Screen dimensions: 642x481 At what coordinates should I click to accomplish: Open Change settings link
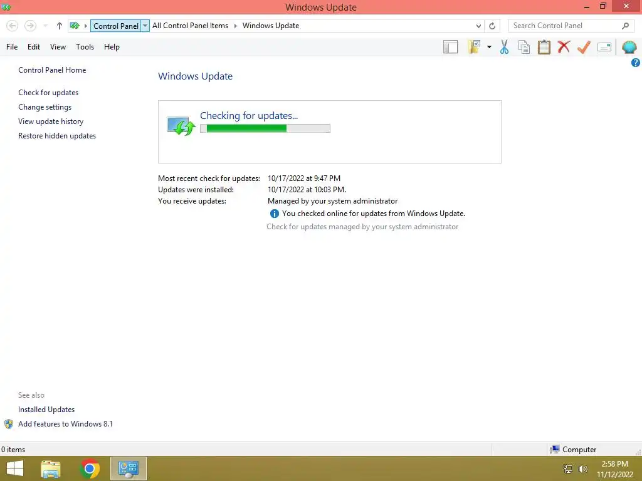pyautogui.click(x=45, y=107)
